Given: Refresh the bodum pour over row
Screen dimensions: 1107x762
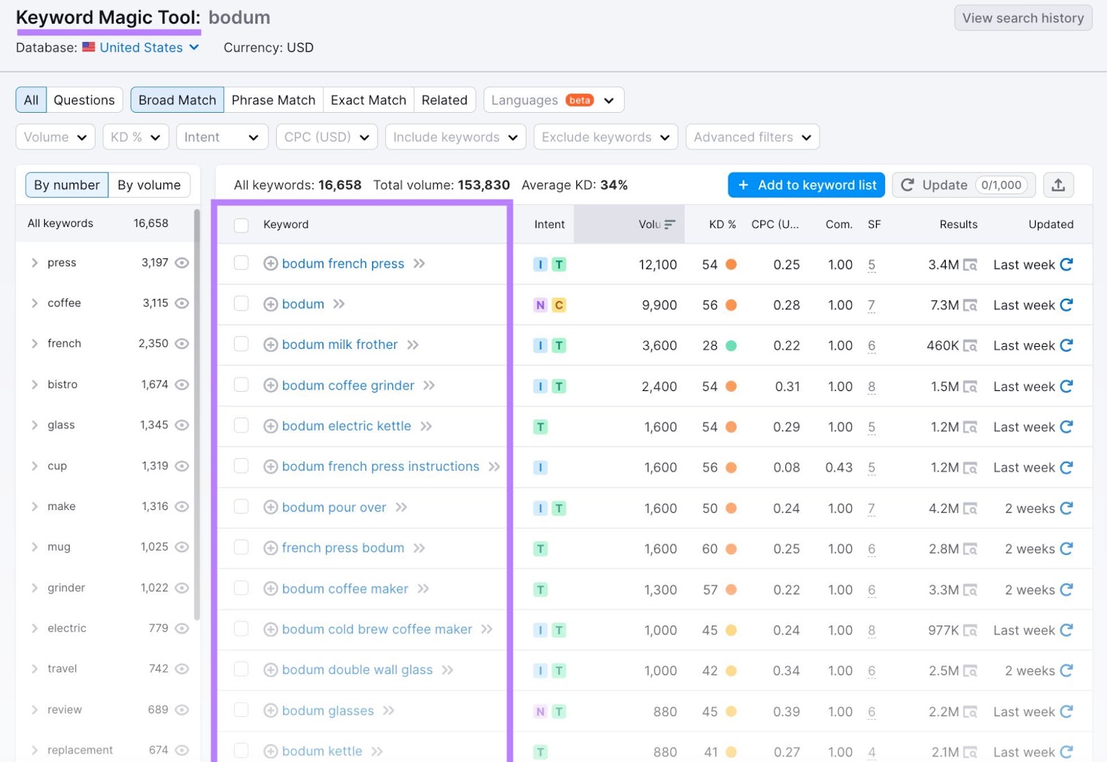Looking at the screenshot, I should coord(1066,508).
